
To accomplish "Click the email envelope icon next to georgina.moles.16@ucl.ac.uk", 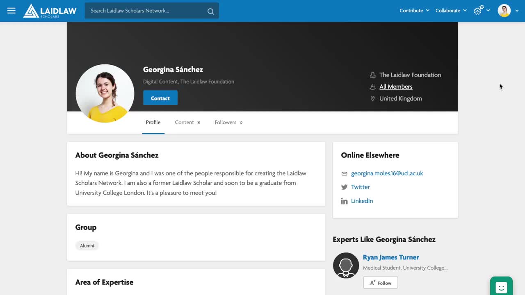I will coord(344,173).
